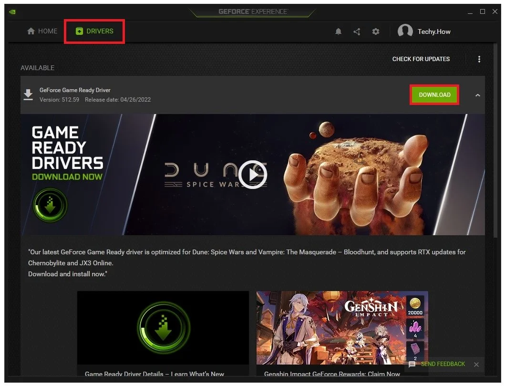Collapse the driver details chevron
Screen dimensions: 505x386
point(478,95)
